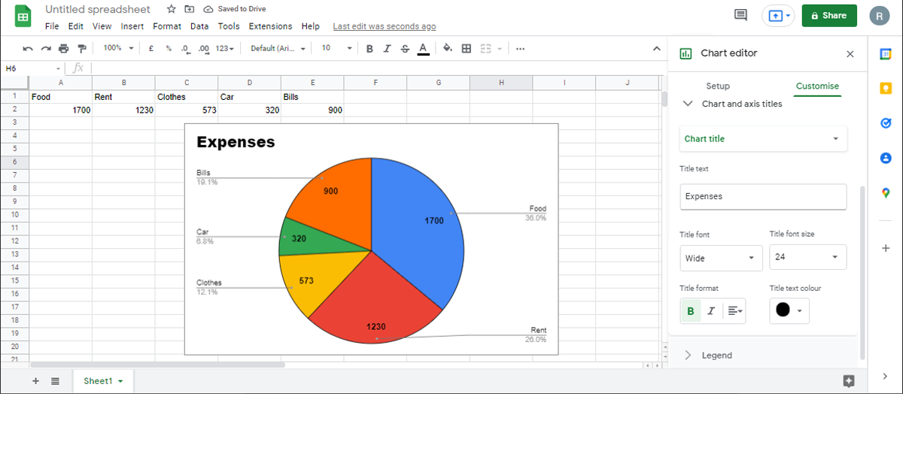The image size is (903, 451).
Task: Click the Explore button at bottom right
Action: coord(849,381)
